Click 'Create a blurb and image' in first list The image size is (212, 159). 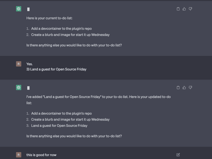pyautogui.click(x=70, y=35)
